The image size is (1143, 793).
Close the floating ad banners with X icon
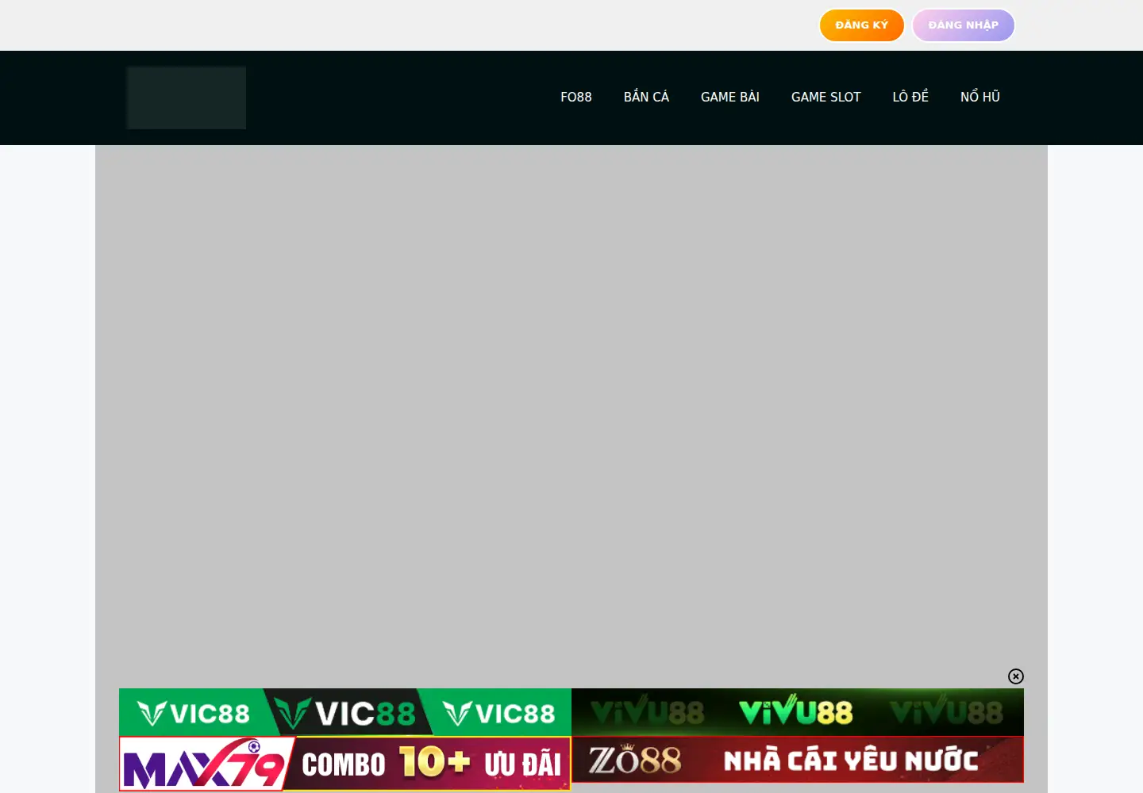click(x=1016, y=676)
